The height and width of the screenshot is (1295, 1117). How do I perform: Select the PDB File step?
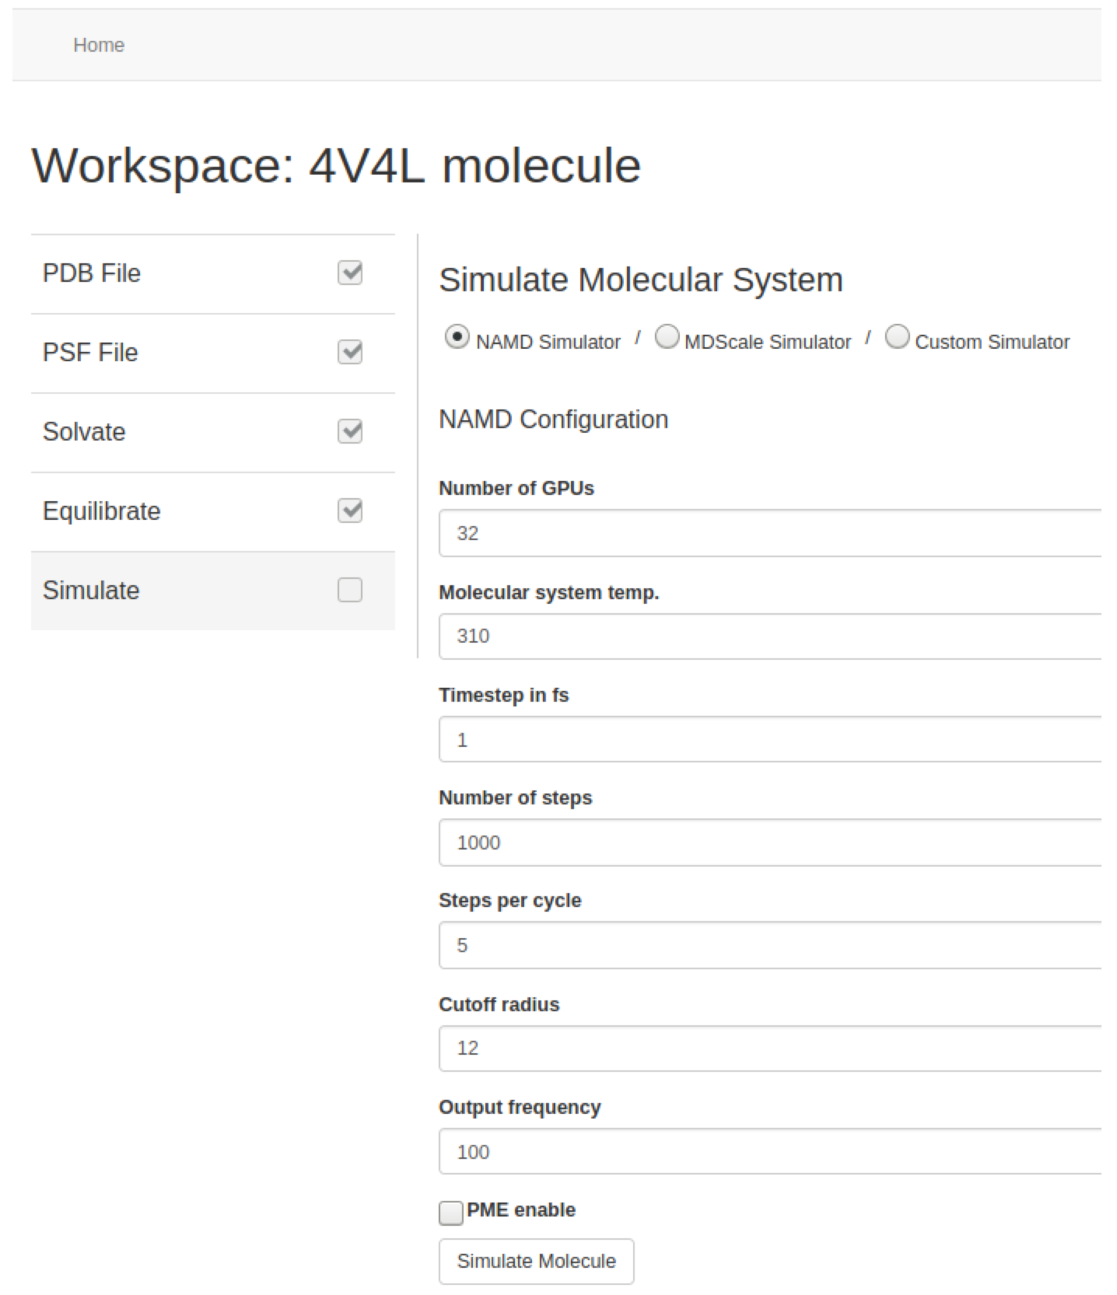212,274
